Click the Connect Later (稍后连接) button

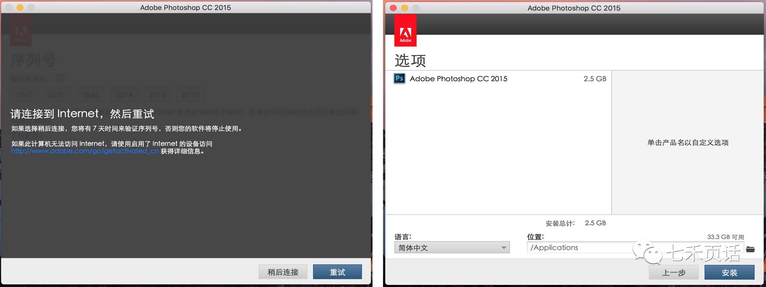283,272
